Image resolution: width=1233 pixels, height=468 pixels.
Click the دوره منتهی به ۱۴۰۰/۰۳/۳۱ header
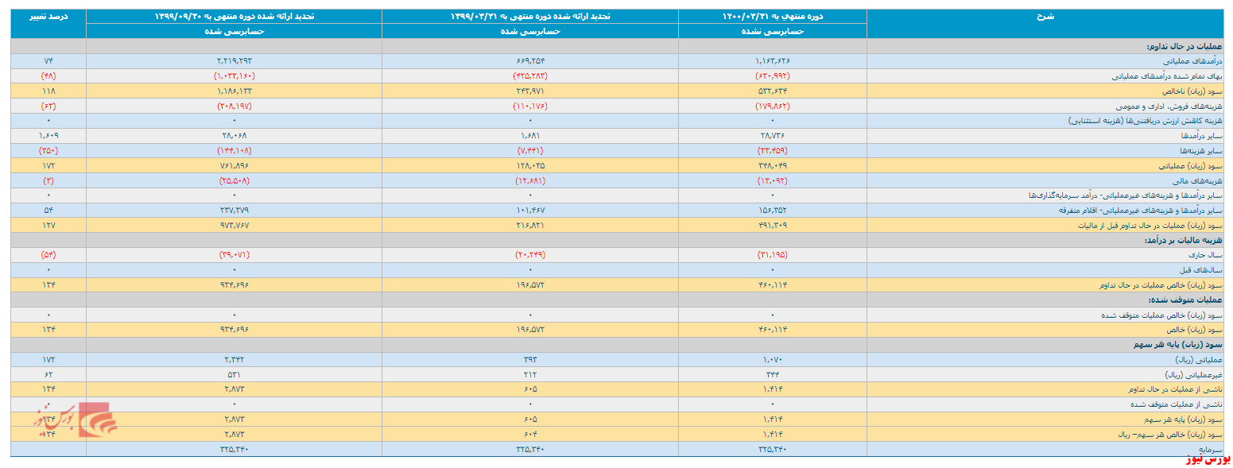tap(772, 17)
